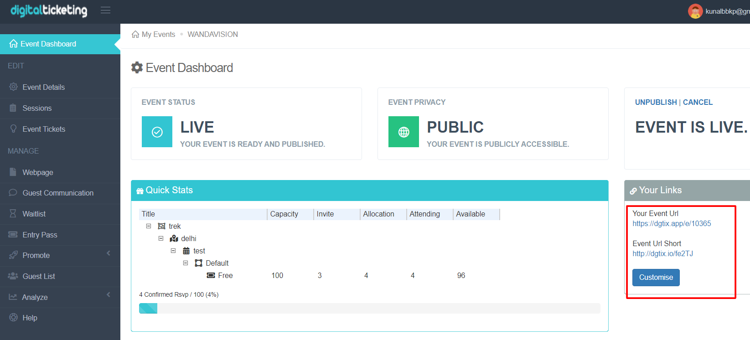Click the Attending column header
This screenshot has height=340, width=750.
pos(430,214)
